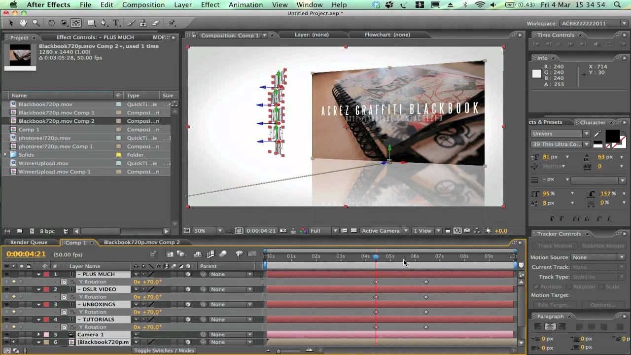Click Toggle Switches / Modes button
The width and height of the screenshot is (631, 355).
tap(164, 351)
